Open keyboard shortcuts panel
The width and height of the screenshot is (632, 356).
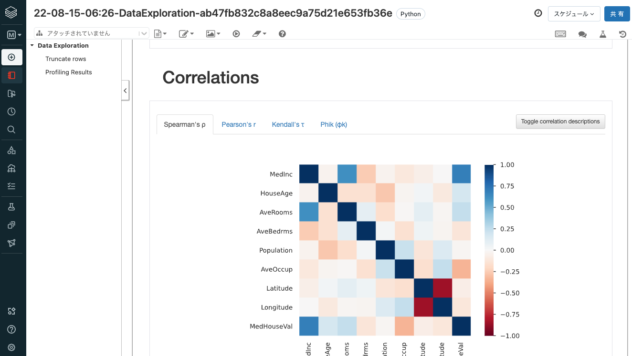(x=560, y=34)
